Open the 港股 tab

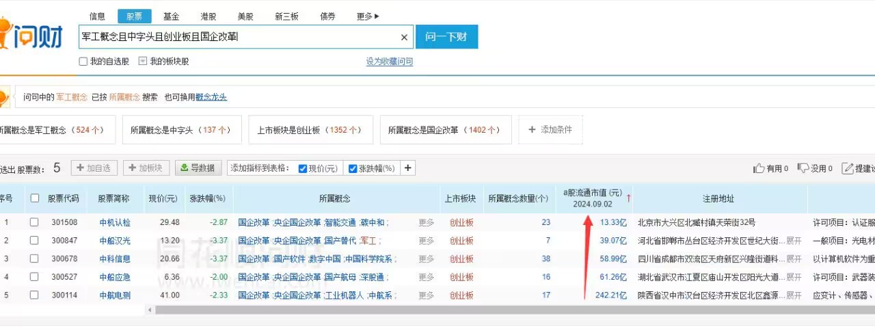pyautogui.click(x=208, y=16)
